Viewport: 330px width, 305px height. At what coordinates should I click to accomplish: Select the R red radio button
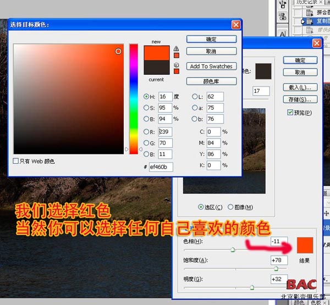146,132
